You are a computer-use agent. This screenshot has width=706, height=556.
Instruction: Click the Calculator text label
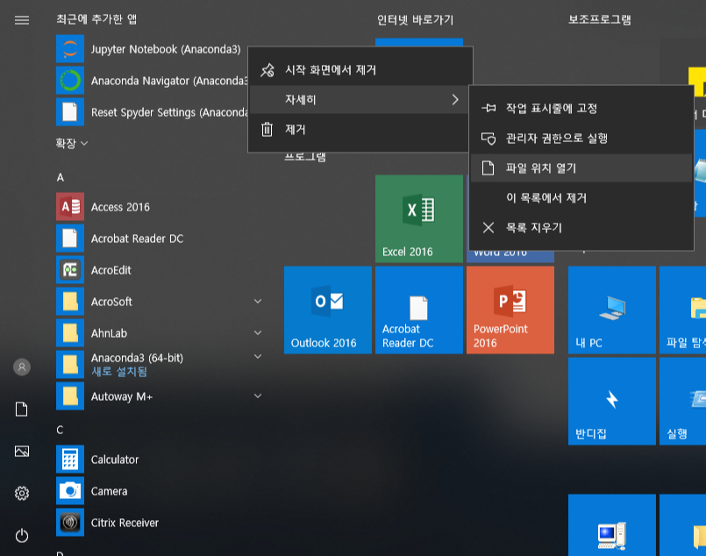(x=115, y=460)
